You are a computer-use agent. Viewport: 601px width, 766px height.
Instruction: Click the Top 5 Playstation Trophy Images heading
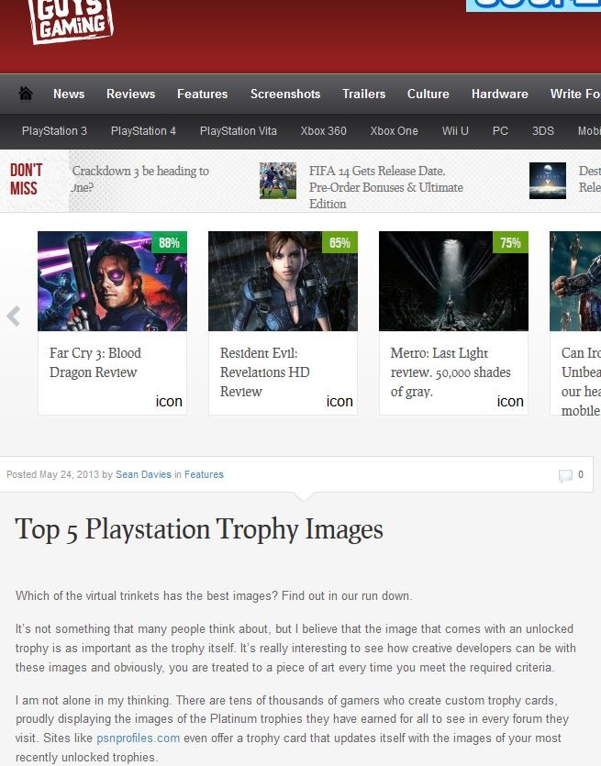(x=199, y=529)
